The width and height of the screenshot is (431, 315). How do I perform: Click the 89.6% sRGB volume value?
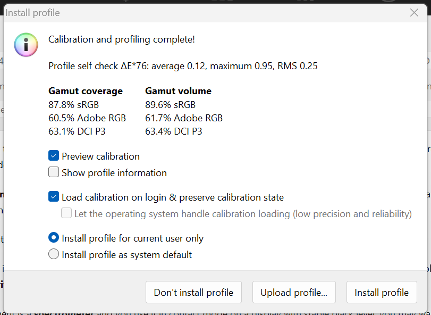coord(170,104)
